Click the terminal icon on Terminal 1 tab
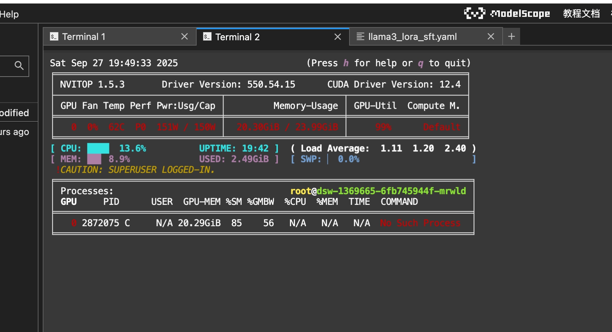612x332 pixels. point(54,36)
